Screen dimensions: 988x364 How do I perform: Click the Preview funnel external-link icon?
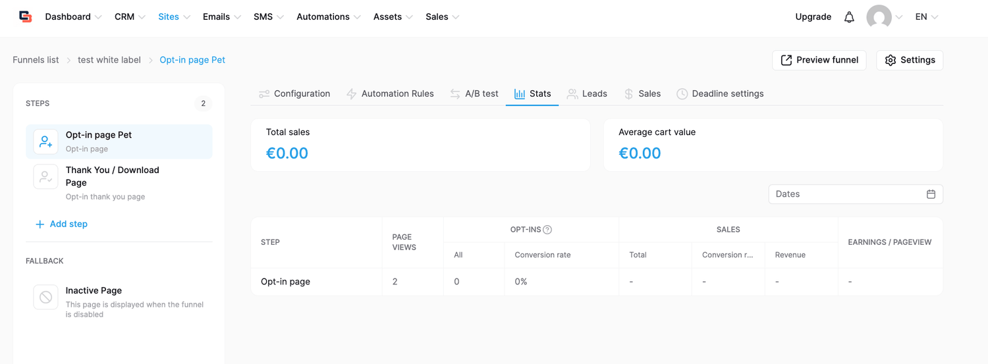pyautogui.click(x=786, y=60)
